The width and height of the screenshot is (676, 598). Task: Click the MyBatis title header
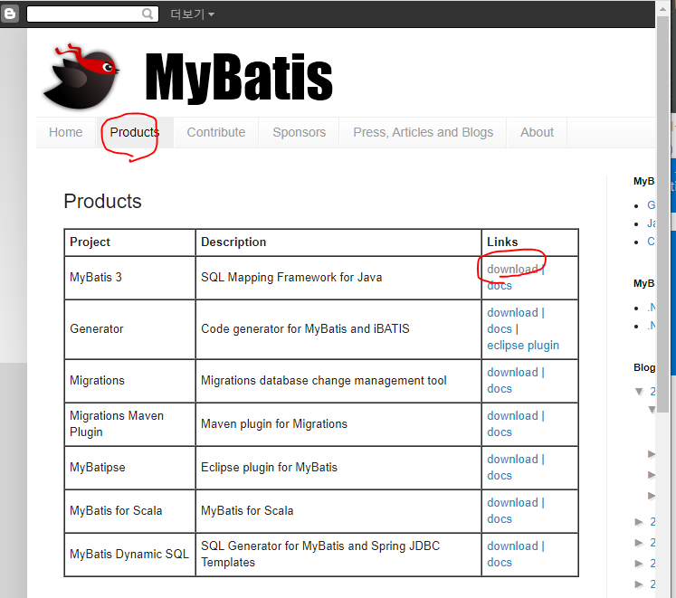point(238,78)
